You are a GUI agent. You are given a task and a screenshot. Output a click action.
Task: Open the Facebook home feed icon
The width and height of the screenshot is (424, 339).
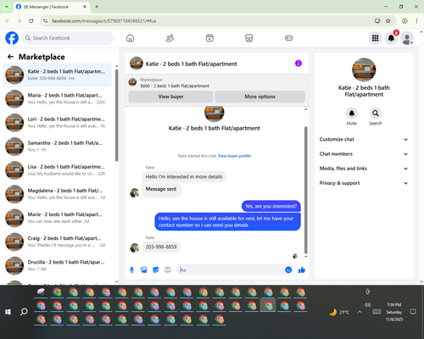tap(130, 38)
